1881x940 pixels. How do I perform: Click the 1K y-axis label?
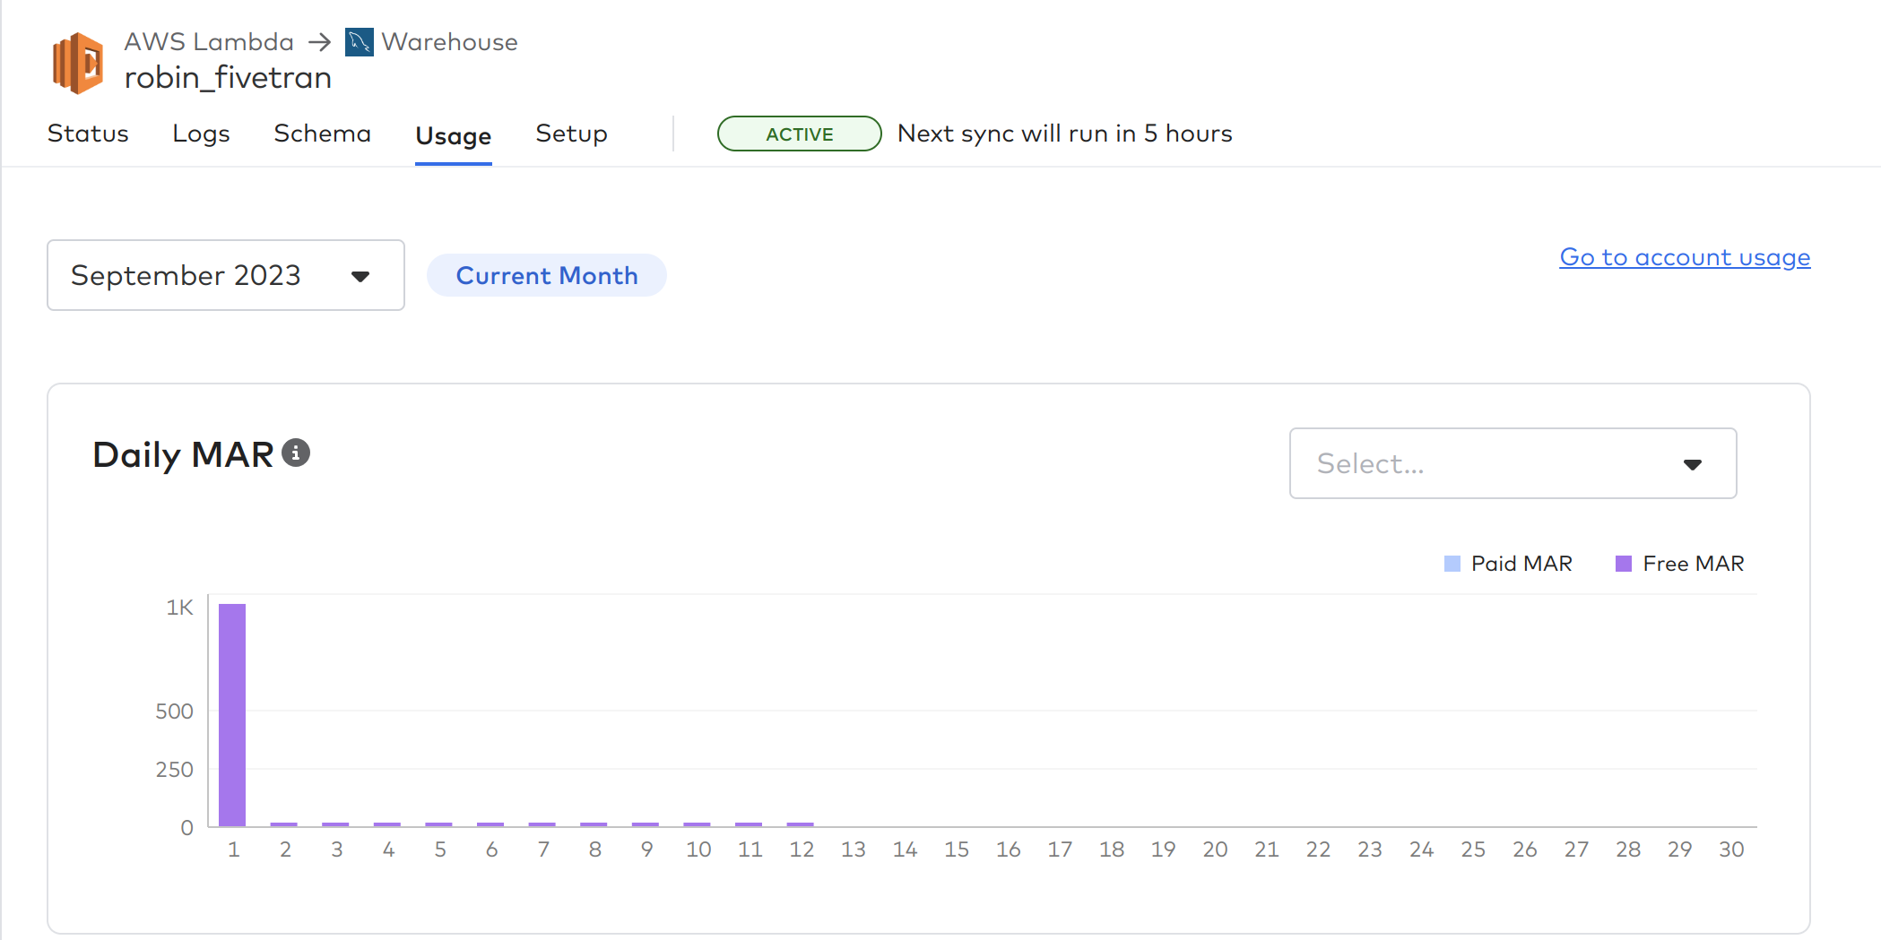179,608
